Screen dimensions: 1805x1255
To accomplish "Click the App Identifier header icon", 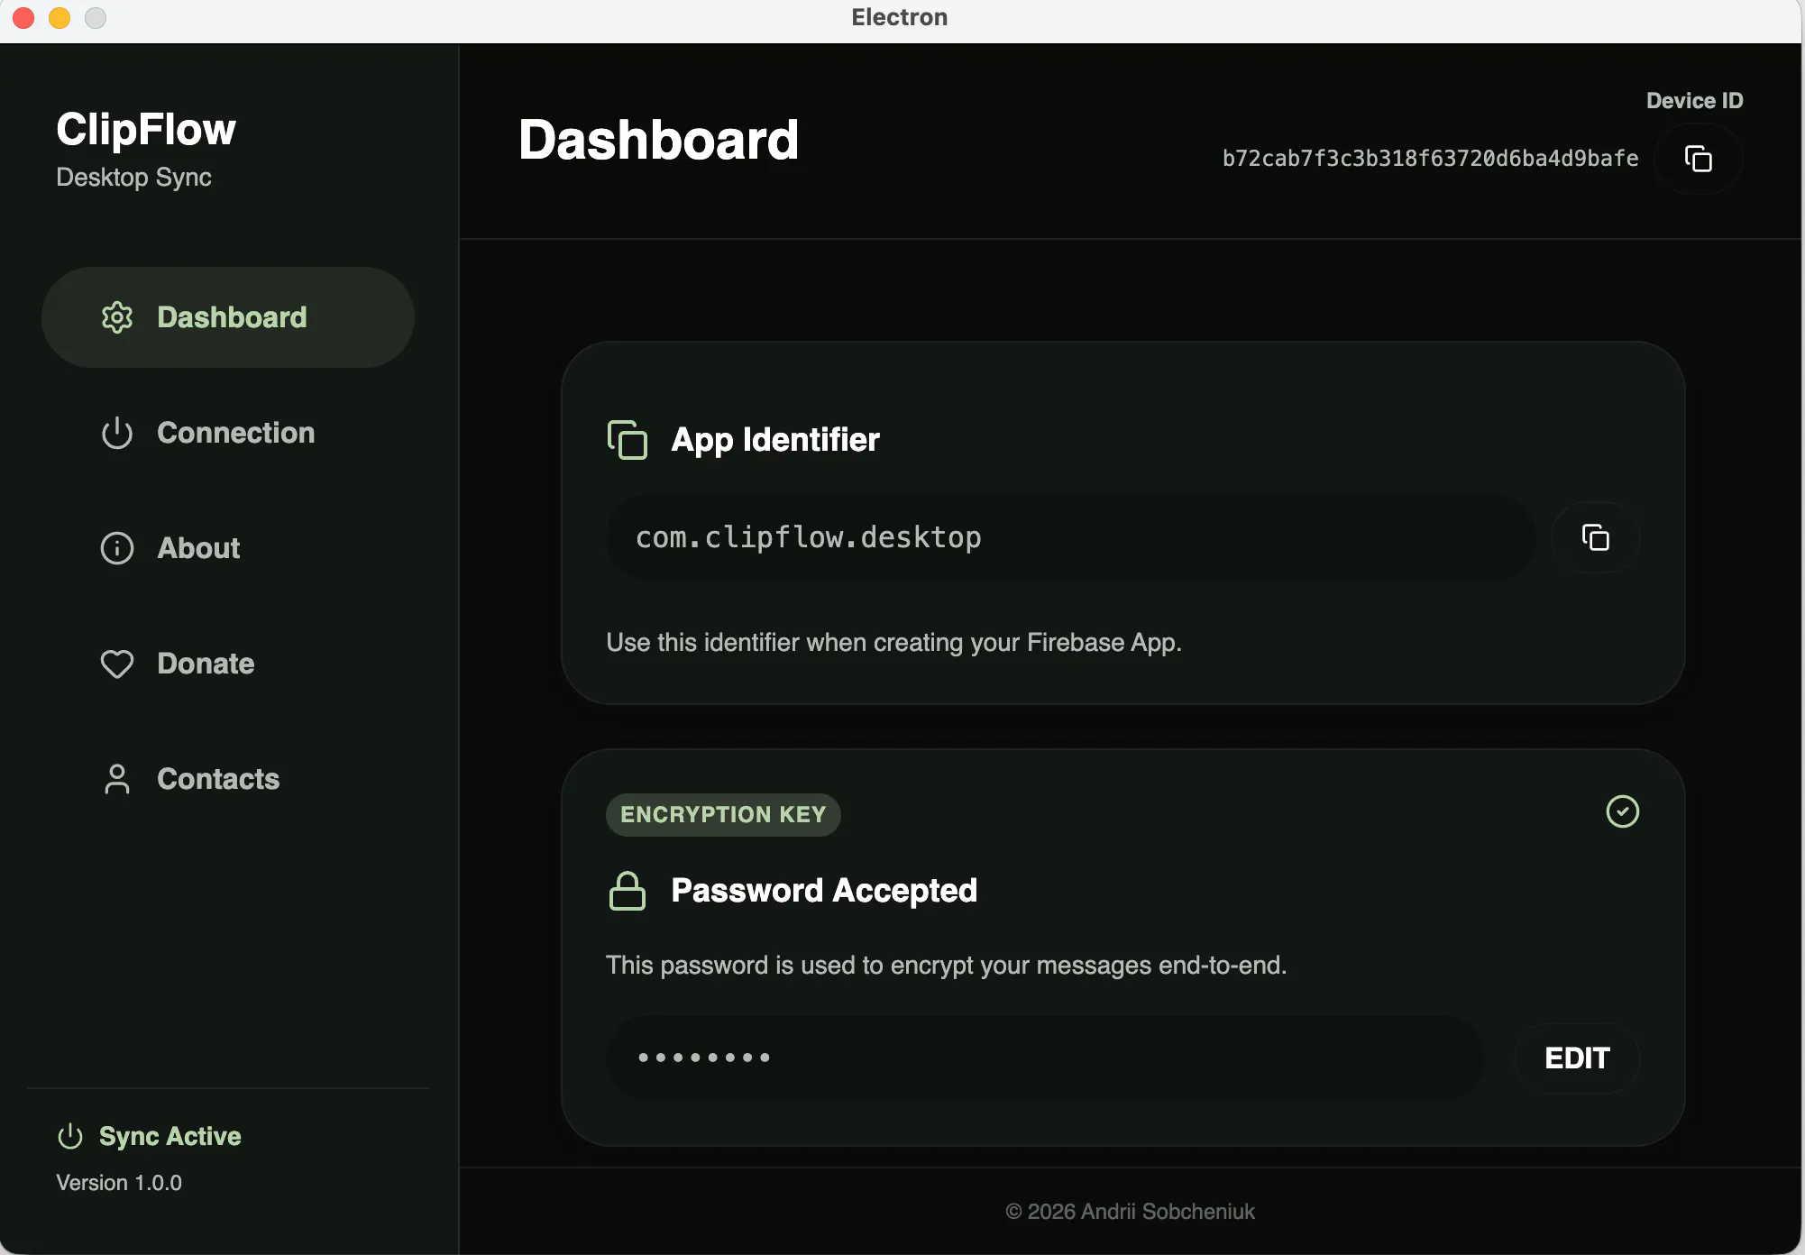I will point(628,440).
